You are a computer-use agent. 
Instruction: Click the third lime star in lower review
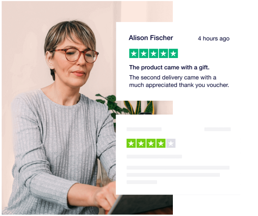pos(151,143)
